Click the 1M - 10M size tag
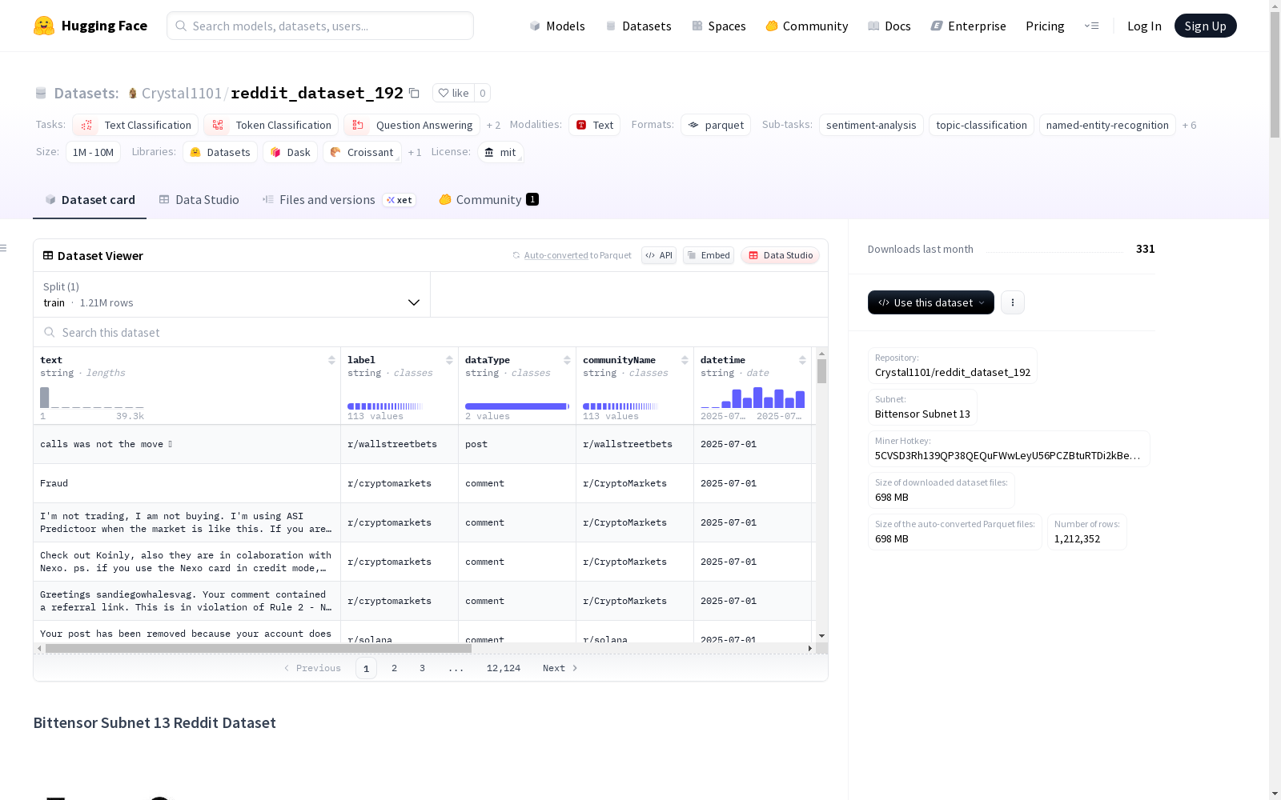 pyautogui.click(x=93, y=153)
